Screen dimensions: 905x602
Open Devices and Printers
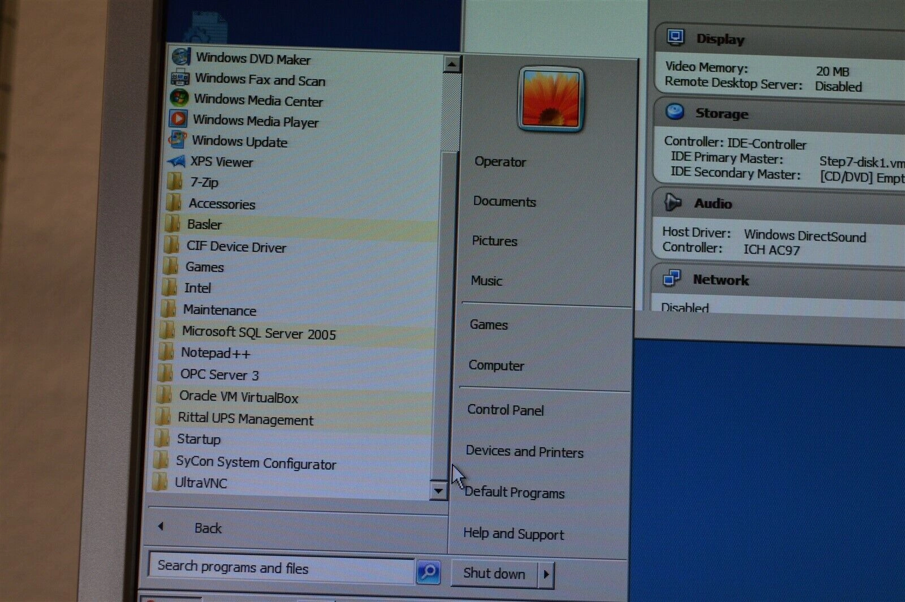pos(524,451)
